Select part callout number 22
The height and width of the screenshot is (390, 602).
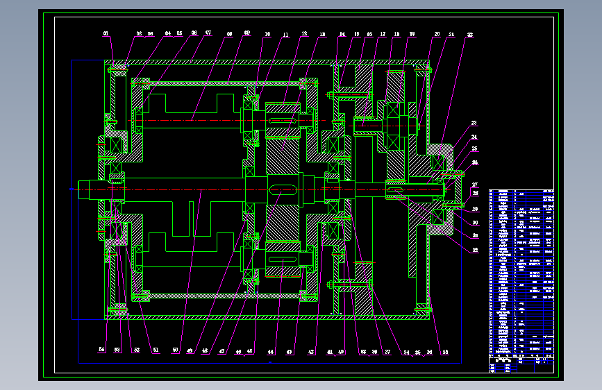[470, 35]
